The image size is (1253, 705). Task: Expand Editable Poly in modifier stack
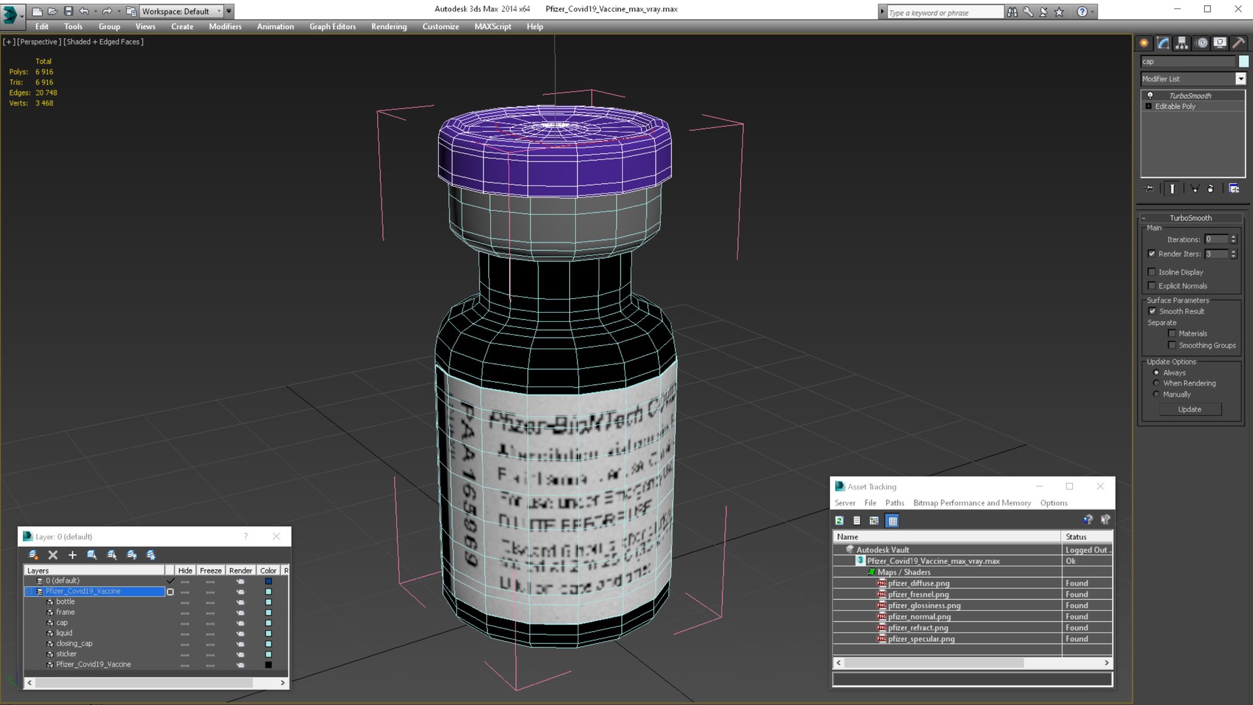pyautogui.click(x=1149, y=106)
